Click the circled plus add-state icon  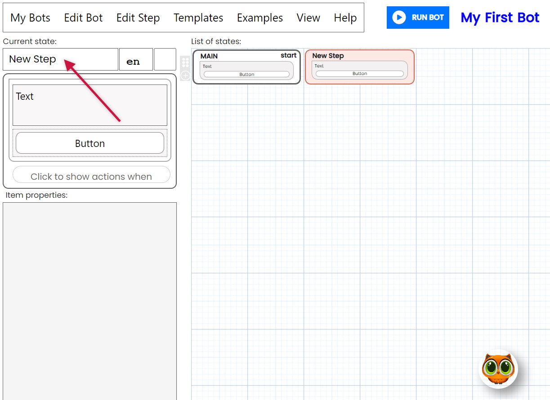[185, 75]
